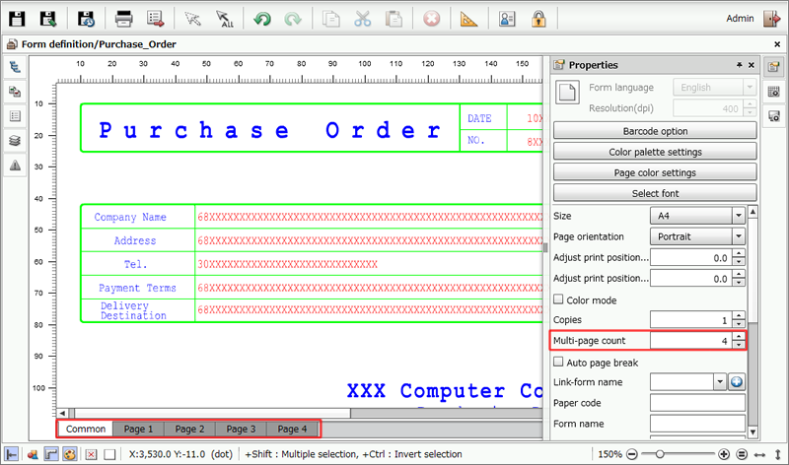Screen dimensions: 789x465
Task: Click the Copy icon in toolbar
Action: pos(330,19)
